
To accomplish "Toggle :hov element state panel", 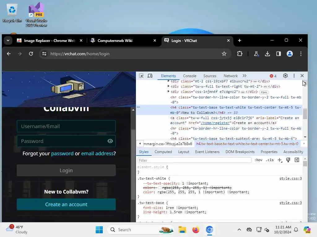I will point(258,160).
